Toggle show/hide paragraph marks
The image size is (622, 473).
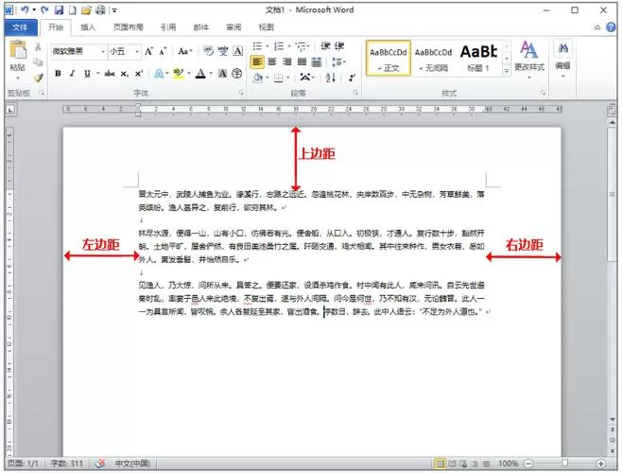352,78
